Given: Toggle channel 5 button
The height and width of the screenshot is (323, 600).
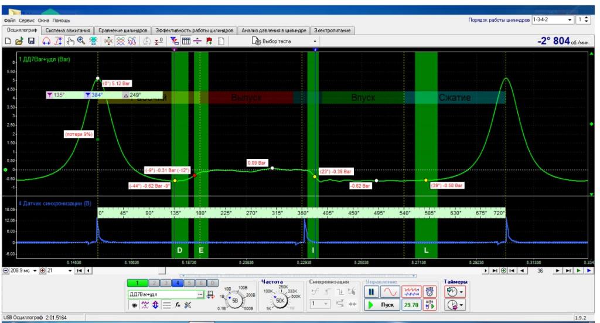Looking at the screenshot, I should click(x=189, y=283).
